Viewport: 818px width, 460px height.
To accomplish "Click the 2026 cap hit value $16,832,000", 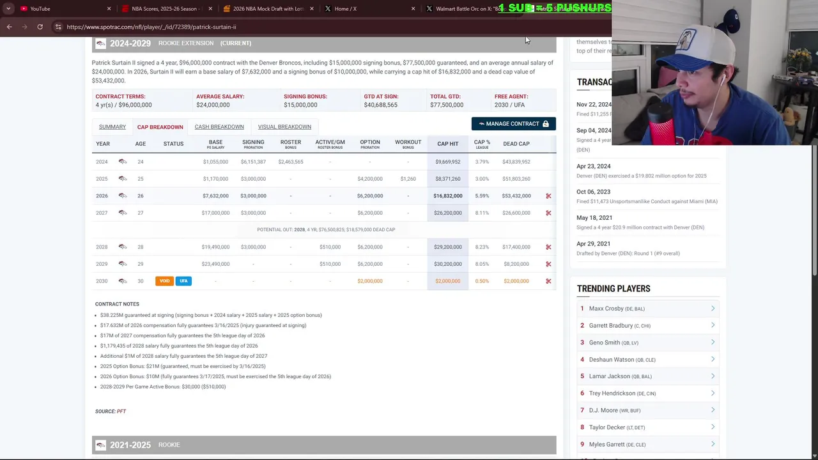I will coord(448,196).
